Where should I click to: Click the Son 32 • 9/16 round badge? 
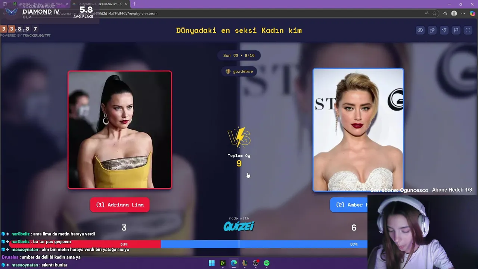[x=239, y=55]
